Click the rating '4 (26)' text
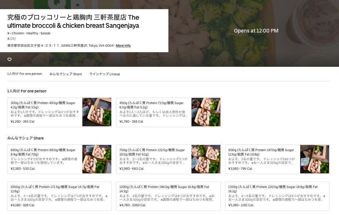Viewport: 339px width, 215px height. 11,39
